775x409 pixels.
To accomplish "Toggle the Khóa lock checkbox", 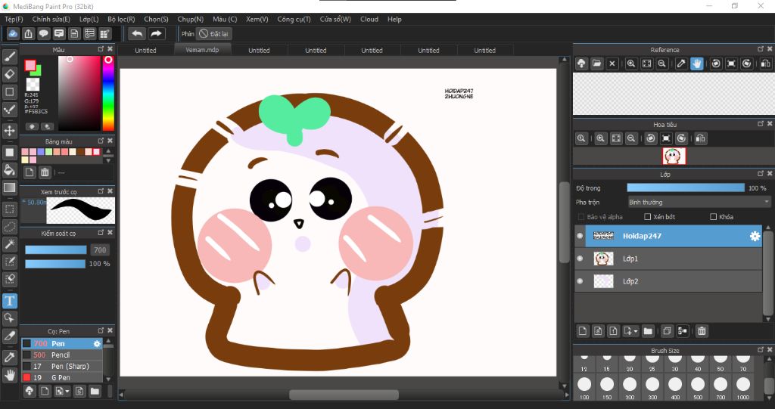I will point(713,217).
